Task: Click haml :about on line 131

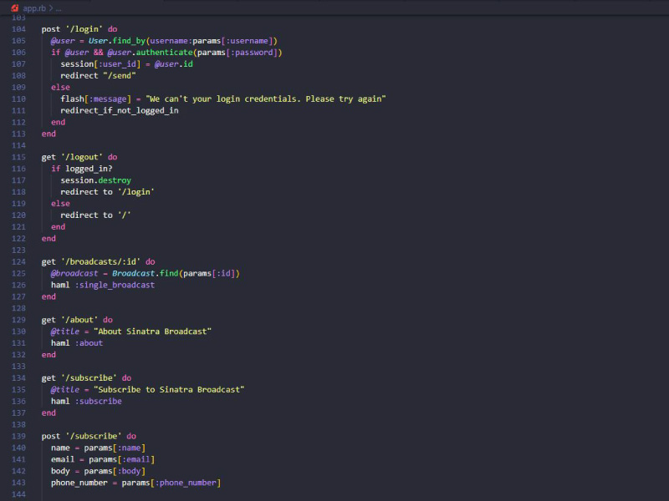Action: (x=77, y=343)
